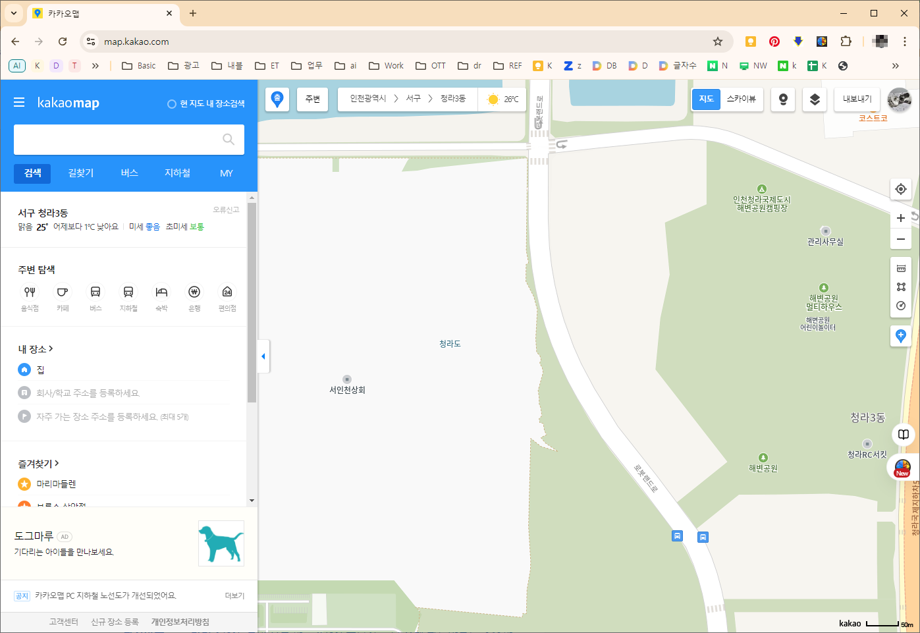Image resolution: width=920 pixels, height=633 pixels.
Task: Expand hidden left bookmark items
Action: pos(95,66)
